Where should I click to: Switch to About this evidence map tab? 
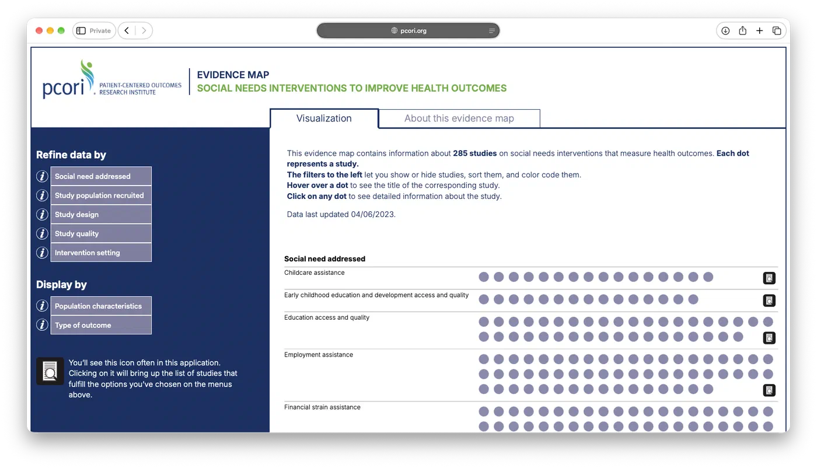[x=459, y=118]
